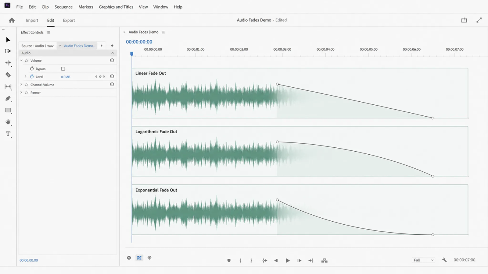488x274 pixels.
Task: Add a marker in the monitor
Action: (x=229, y=261)
